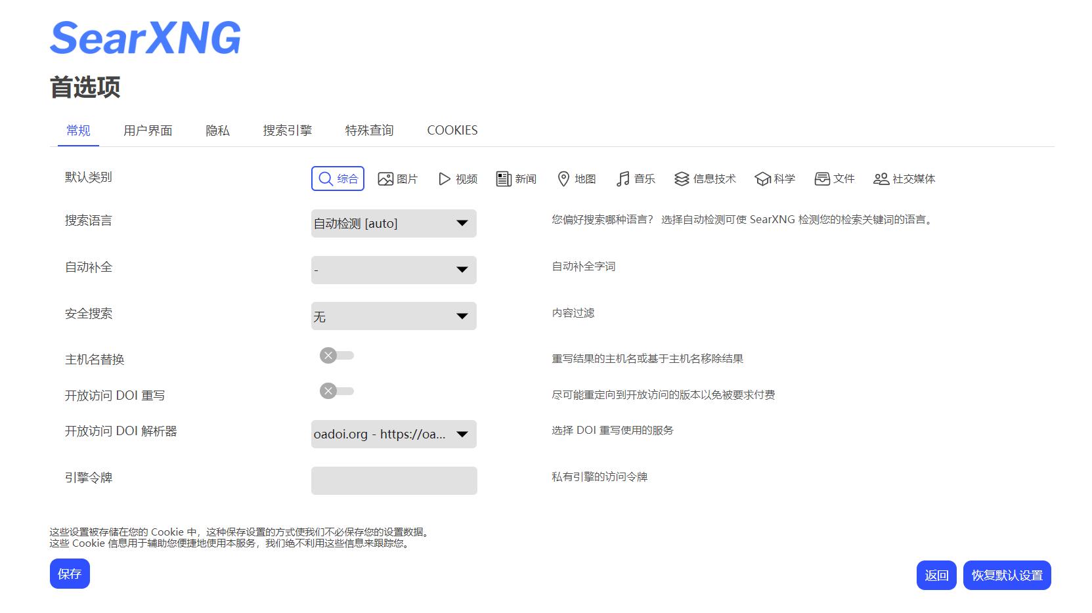Viewport: 1092px width, 613px height.
Task: Choose the 地图 map pin icon
Action: [563, 179]
